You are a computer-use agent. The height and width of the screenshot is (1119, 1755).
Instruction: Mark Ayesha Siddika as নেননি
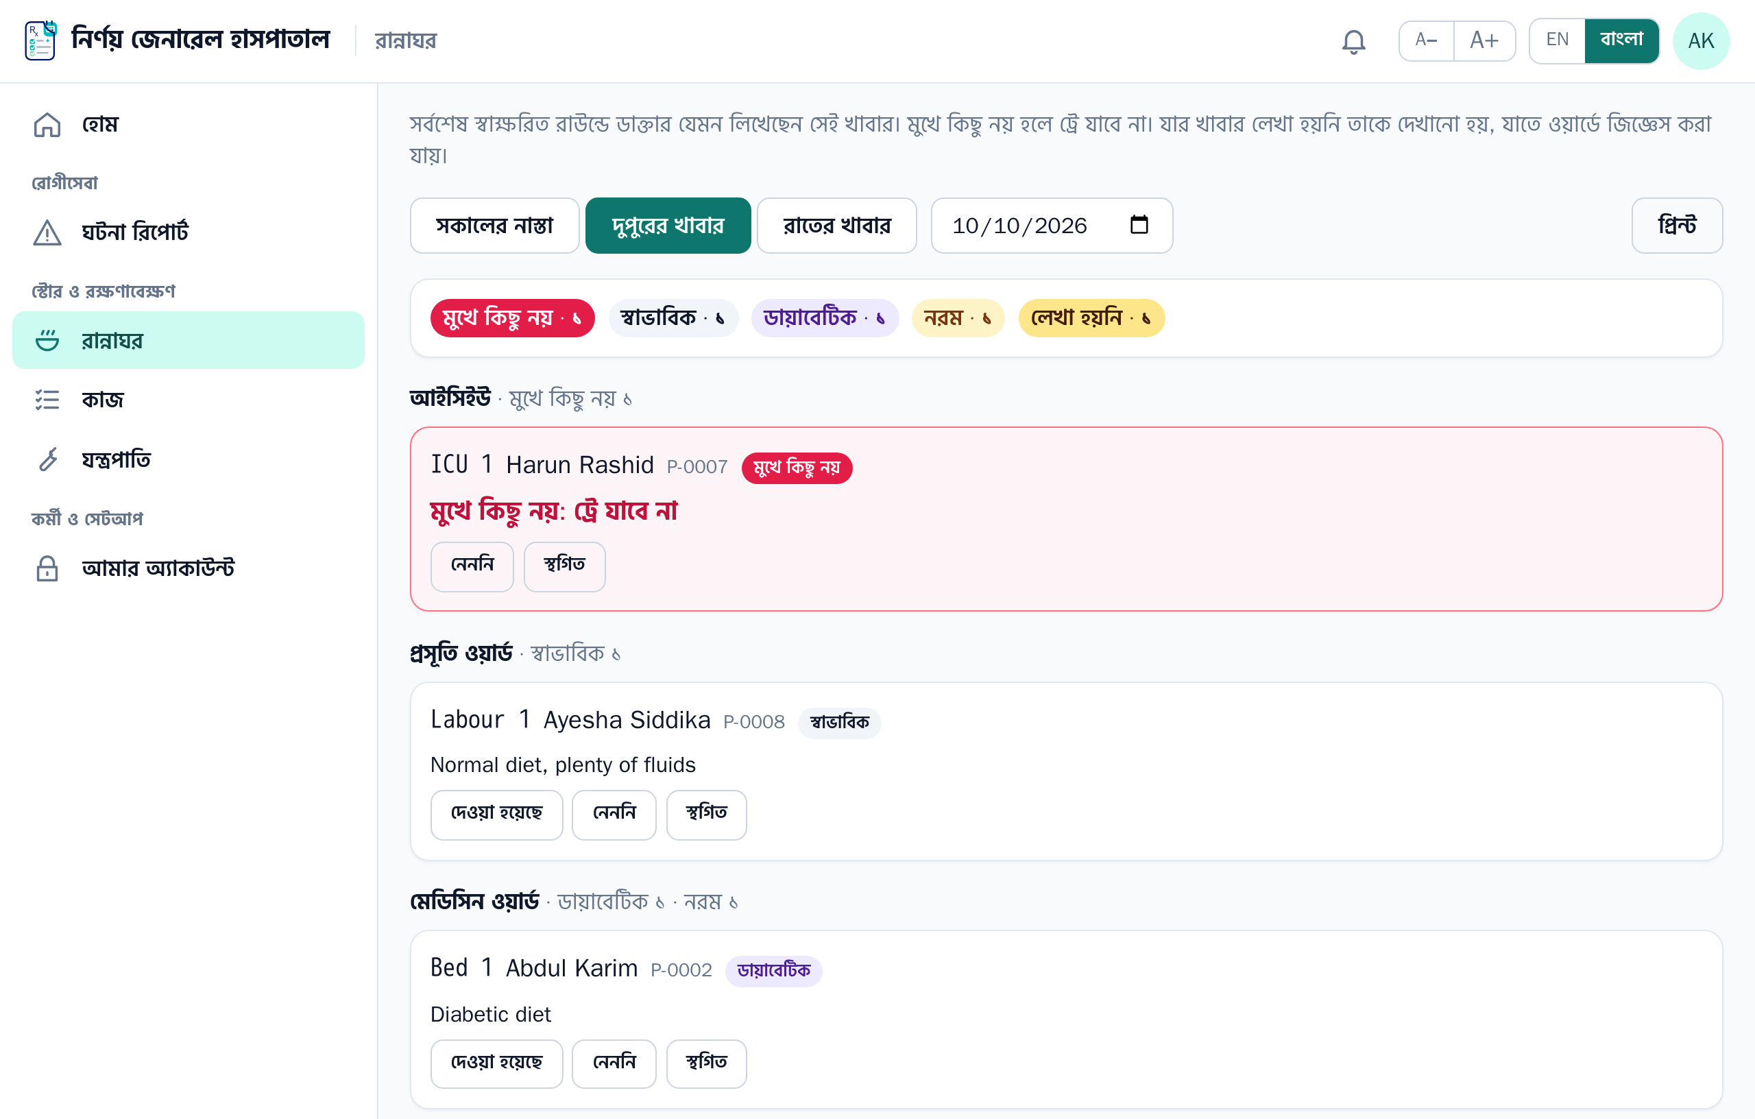614,815
